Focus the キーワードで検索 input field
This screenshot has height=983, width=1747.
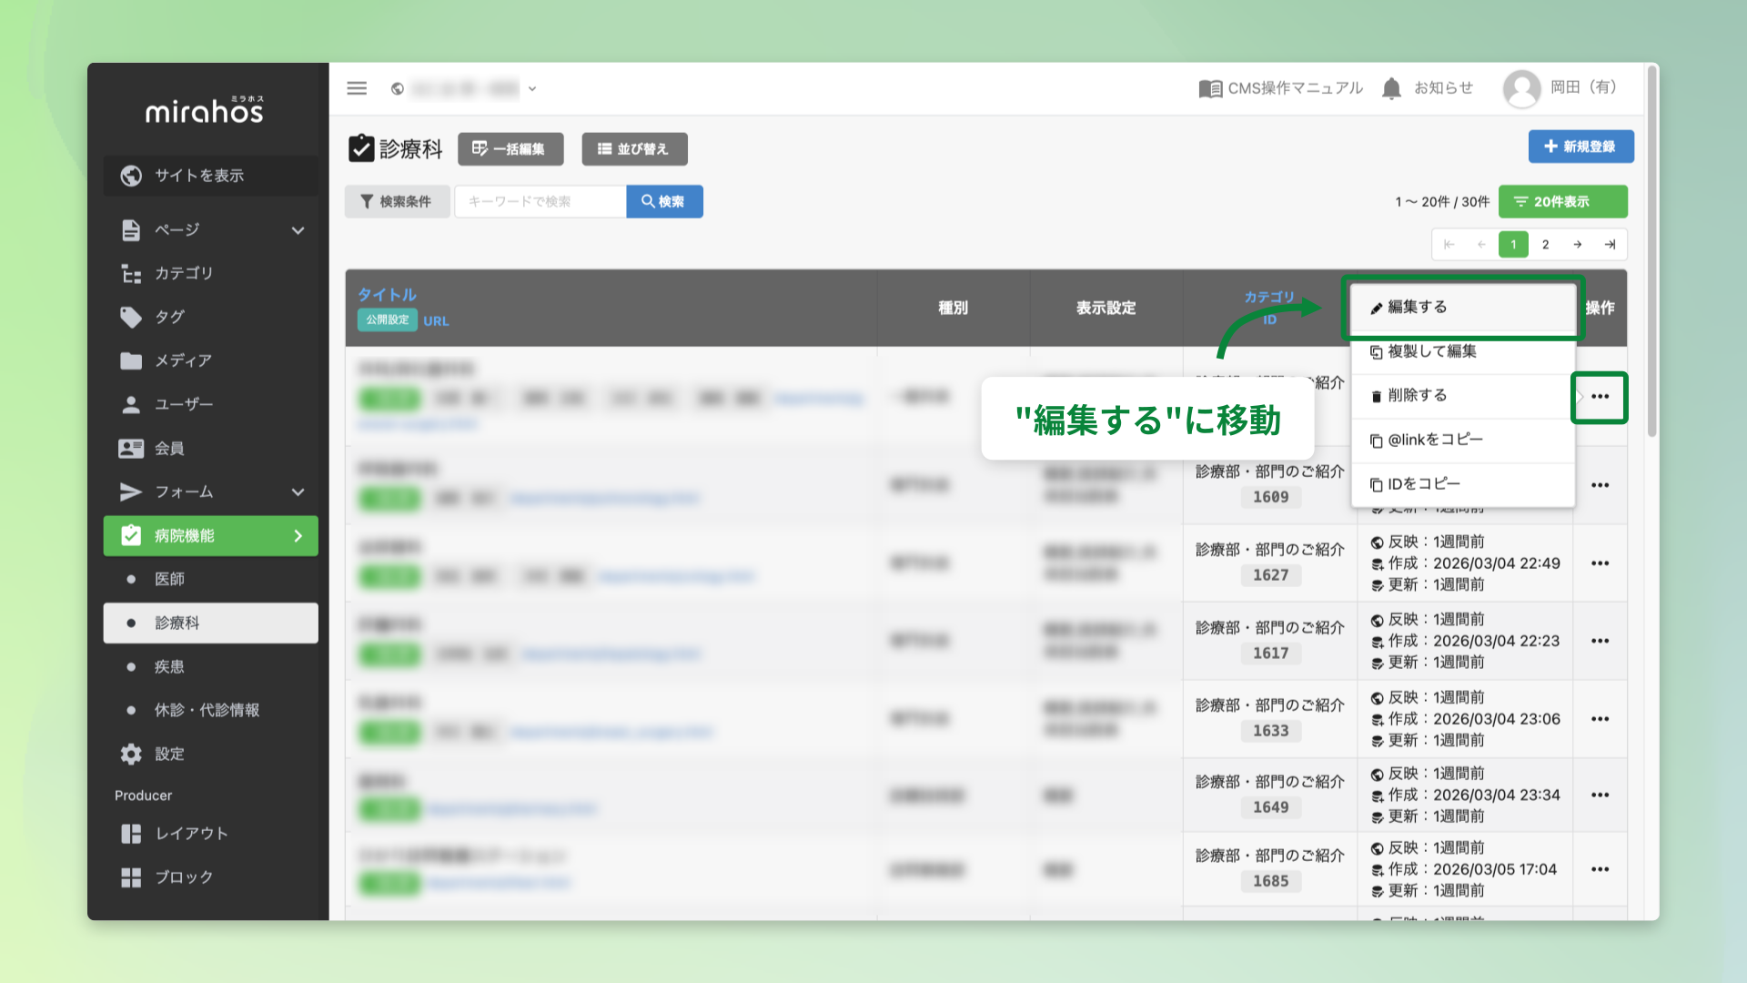[540, 201]
